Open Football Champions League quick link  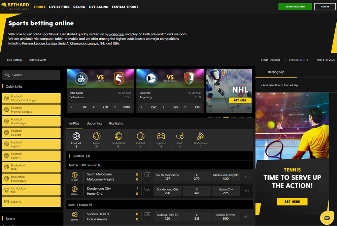click(x=31, y=98)
